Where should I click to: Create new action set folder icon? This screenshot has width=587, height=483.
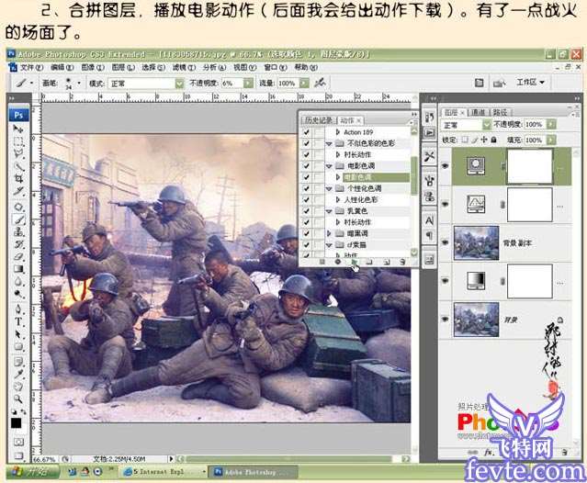369,262
